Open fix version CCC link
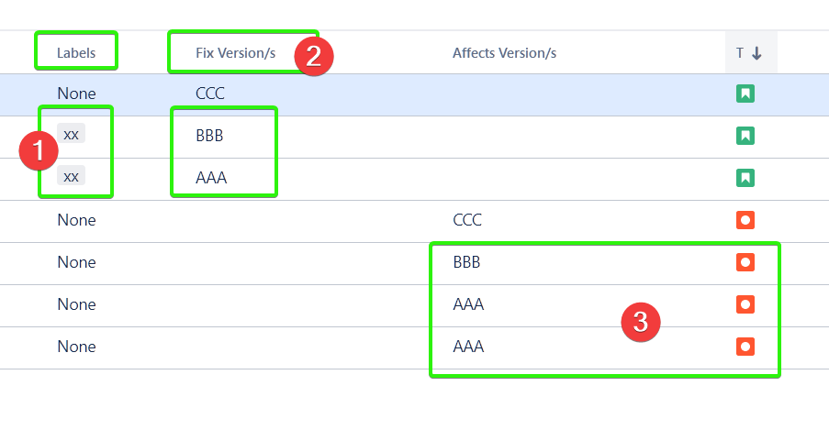 [210, 94]
